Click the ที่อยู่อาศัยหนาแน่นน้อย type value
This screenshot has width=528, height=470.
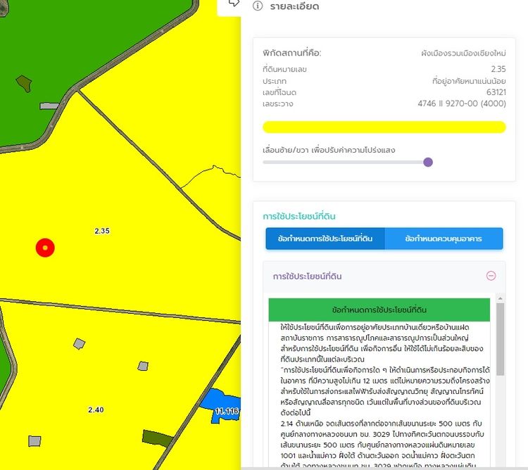(469, 81)
